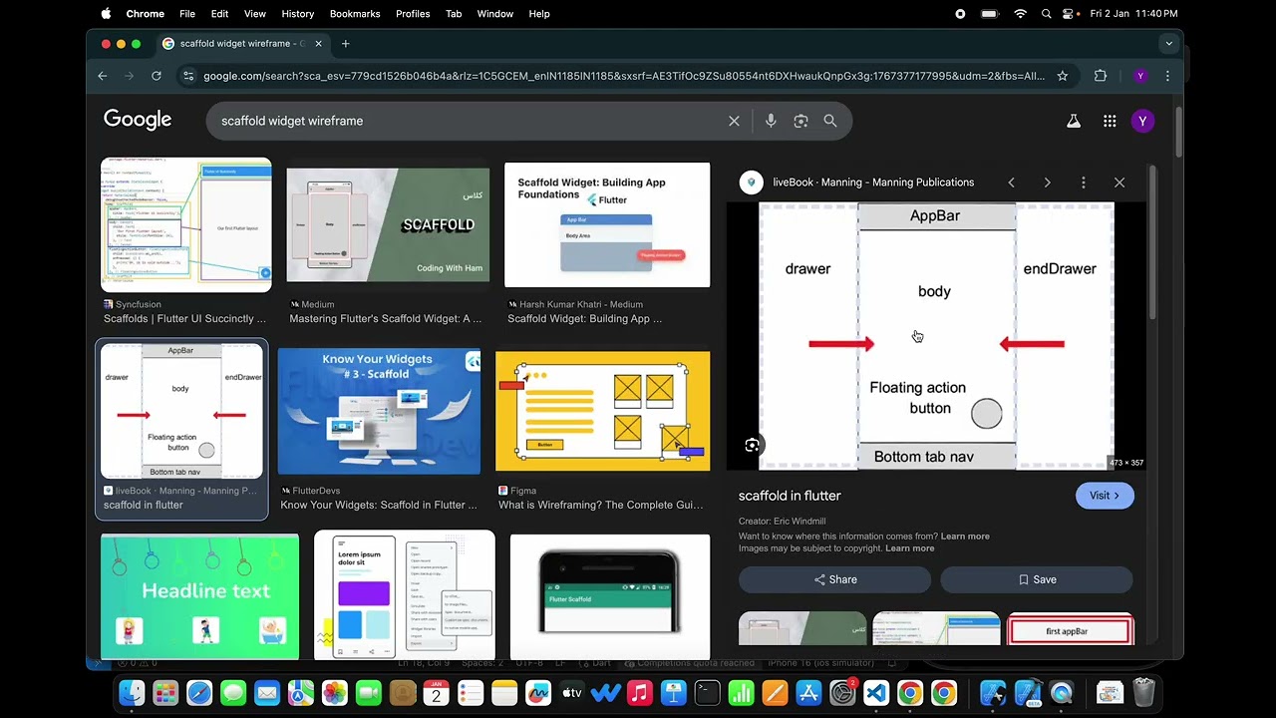Open the related first appBar thumbnail
Screen dimensions: 1276x718
pyautogui.click(x=1071, y=628)
